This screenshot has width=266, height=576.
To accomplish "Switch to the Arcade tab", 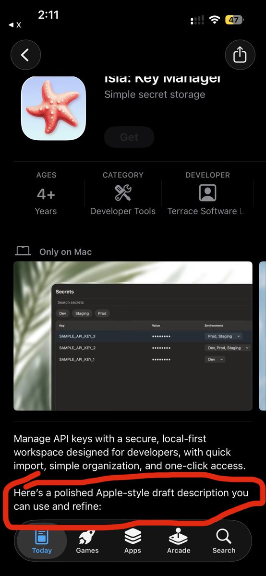I will pos(179,541).
